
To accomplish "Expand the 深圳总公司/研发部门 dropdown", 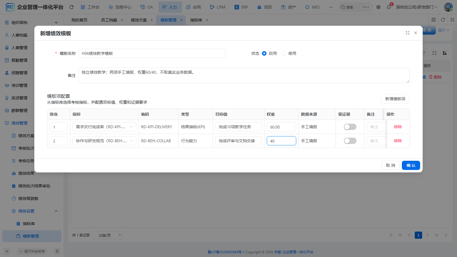I will 416,7.
